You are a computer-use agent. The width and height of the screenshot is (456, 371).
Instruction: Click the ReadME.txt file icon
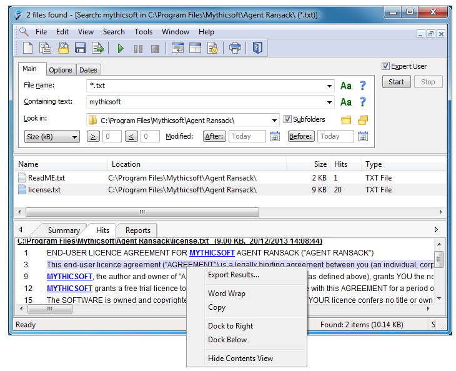click(22, 177)
